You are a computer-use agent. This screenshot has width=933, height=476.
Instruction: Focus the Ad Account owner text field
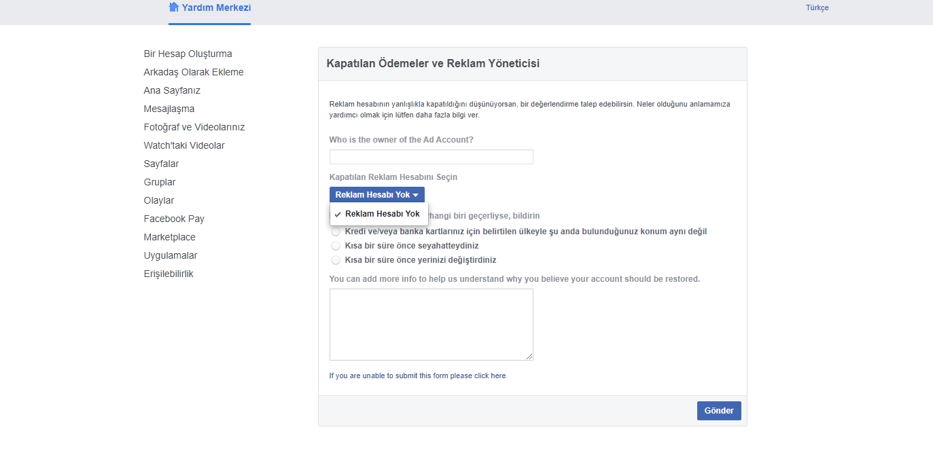[x=432, y=157]
